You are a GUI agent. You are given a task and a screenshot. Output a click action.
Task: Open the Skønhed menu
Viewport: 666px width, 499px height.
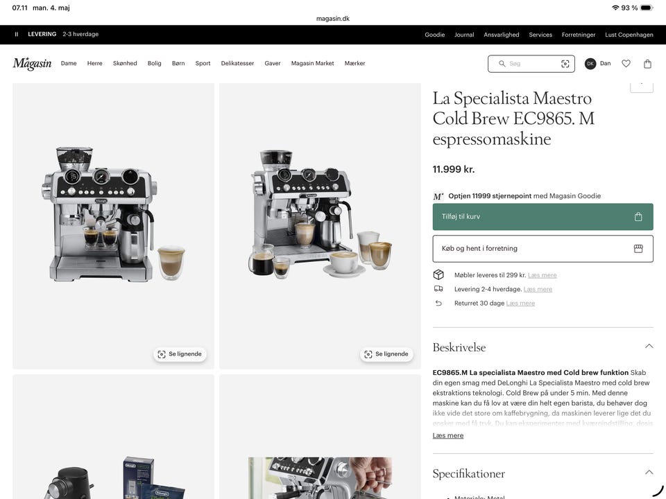pyautogui.click(x=125, y=63)
